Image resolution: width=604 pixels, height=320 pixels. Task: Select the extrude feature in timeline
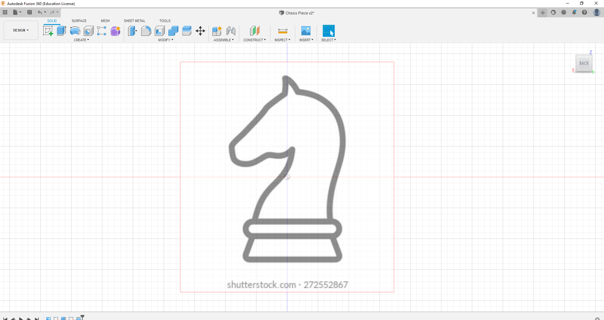click(64, 318)
